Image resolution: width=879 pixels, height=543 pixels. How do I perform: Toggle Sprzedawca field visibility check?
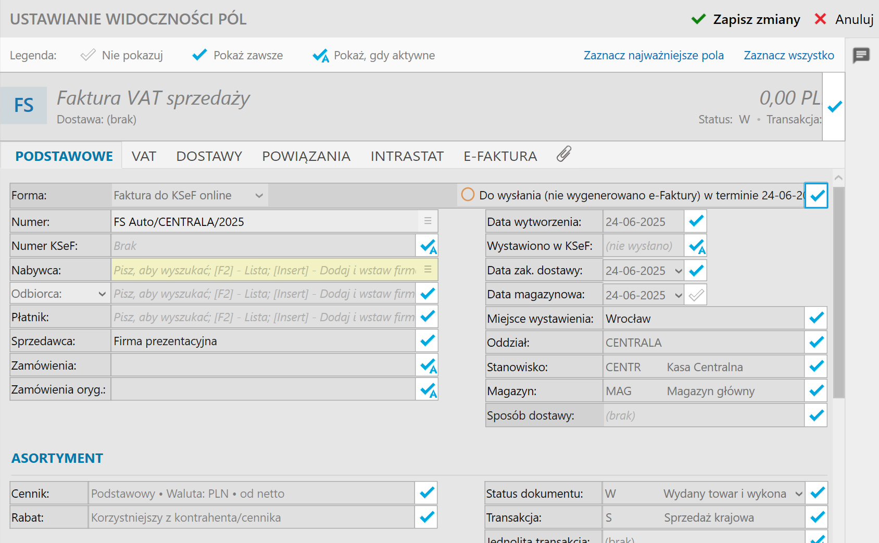(x=428, y=341)
